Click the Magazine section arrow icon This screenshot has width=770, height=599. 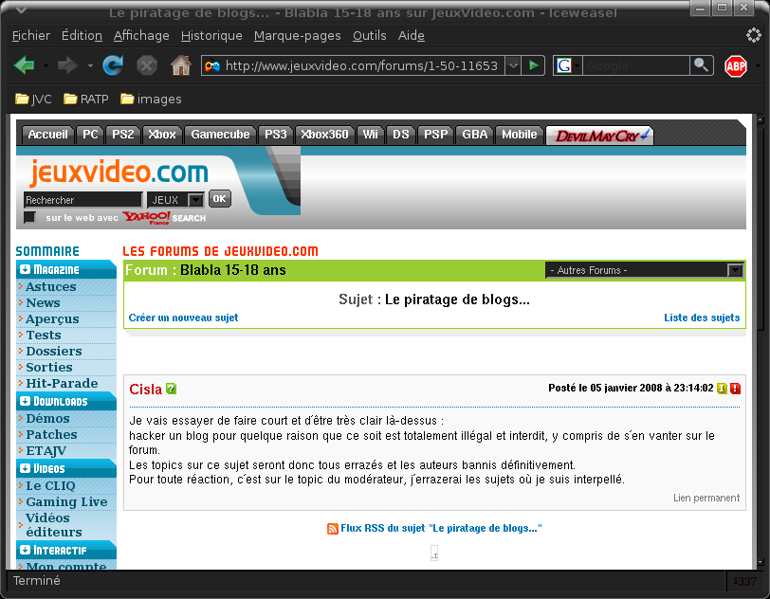point(25,269)
